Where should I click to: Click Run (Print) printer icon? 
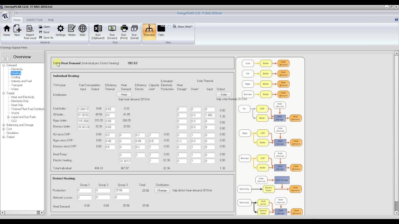124,32
